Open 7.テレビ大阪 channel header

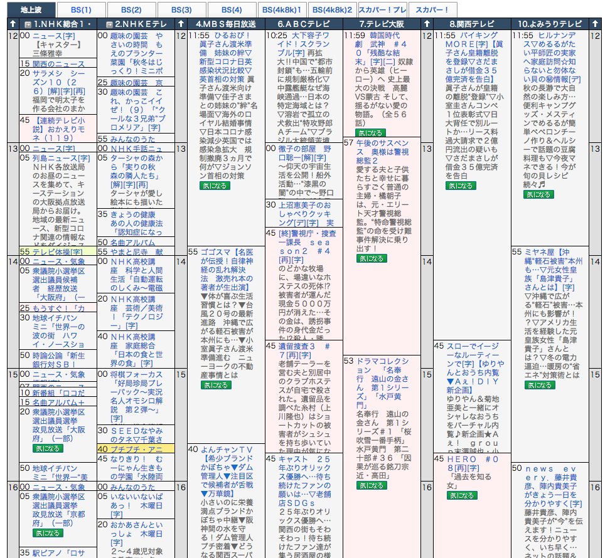pos(382,24)
